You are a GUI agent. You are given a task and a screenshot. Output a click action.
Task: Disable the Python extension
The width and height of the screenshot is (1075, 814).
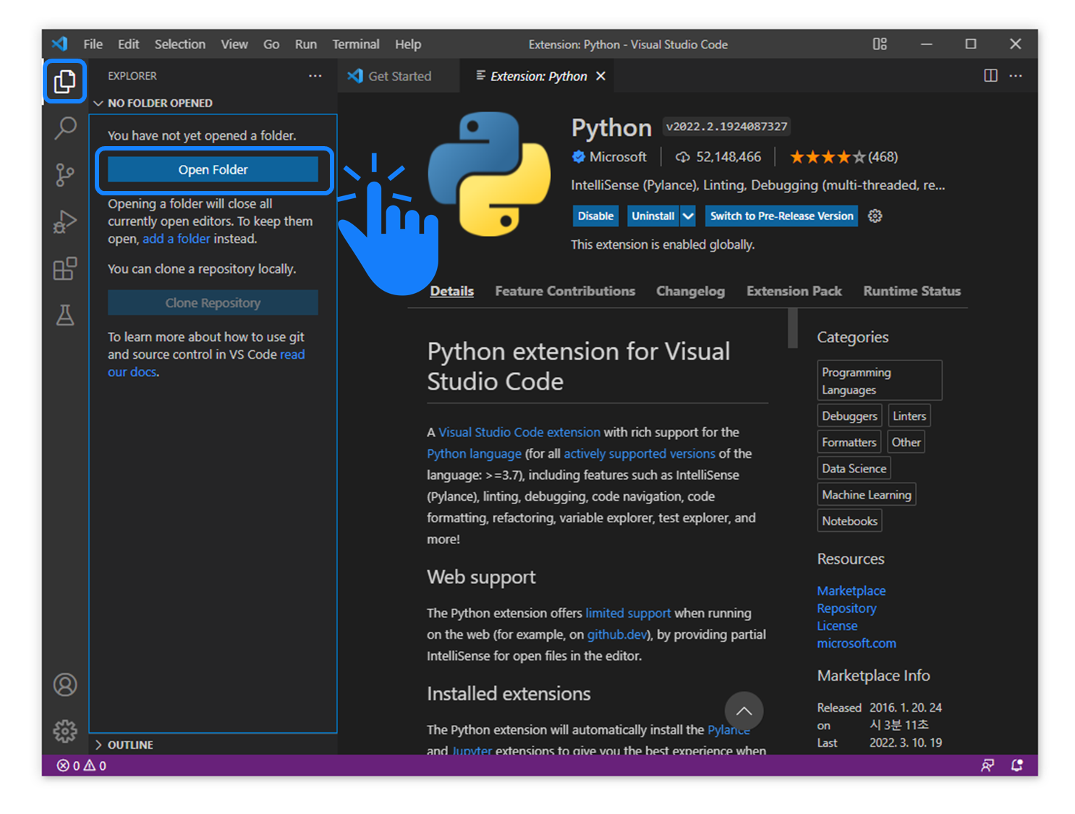pyautogui.click(x=595, y=216)
